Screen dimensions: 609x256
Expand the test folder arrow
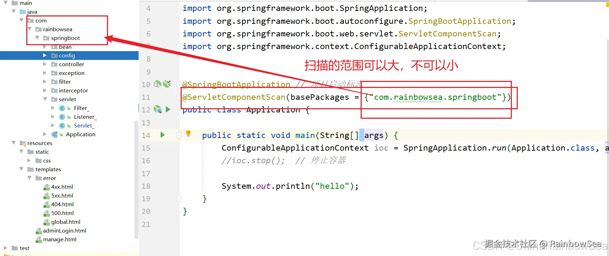(x=6, y=248)
